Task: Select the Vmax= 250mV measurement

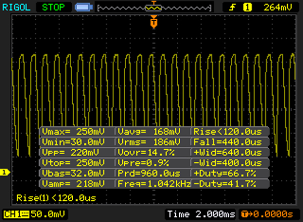Action: tap(76, 131)
